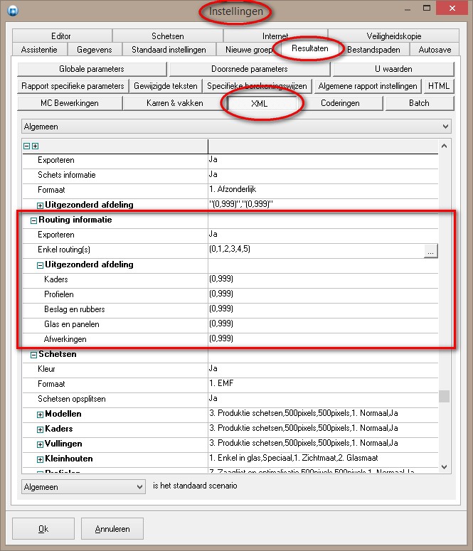Collapse Routing informatie node
The width and height of the screenshot is (473, 551).
pos(33,220)
